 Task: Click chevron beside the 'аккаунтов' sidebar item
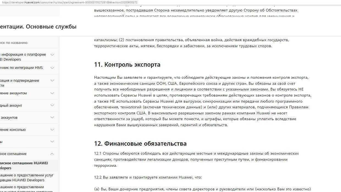(x=52, y=117)
